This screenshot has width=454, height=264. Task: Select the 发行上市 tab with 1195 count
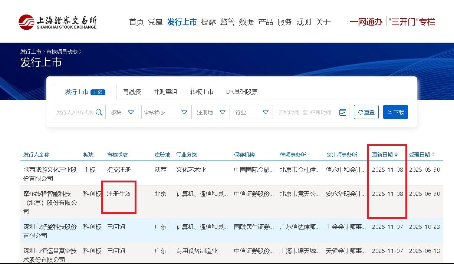tap(85, 92)
